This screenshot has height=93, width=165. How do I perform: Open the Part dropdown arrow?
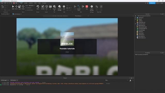(46, 10)
